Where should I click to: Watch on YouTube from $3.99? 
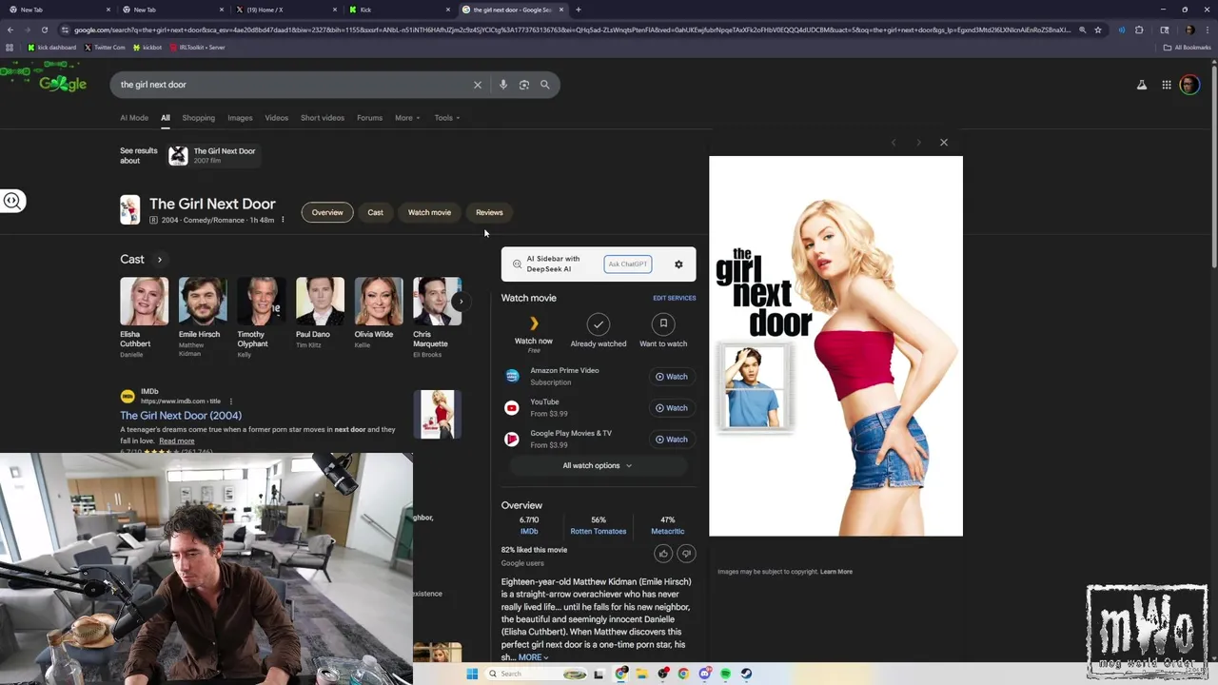coord(672,408)
